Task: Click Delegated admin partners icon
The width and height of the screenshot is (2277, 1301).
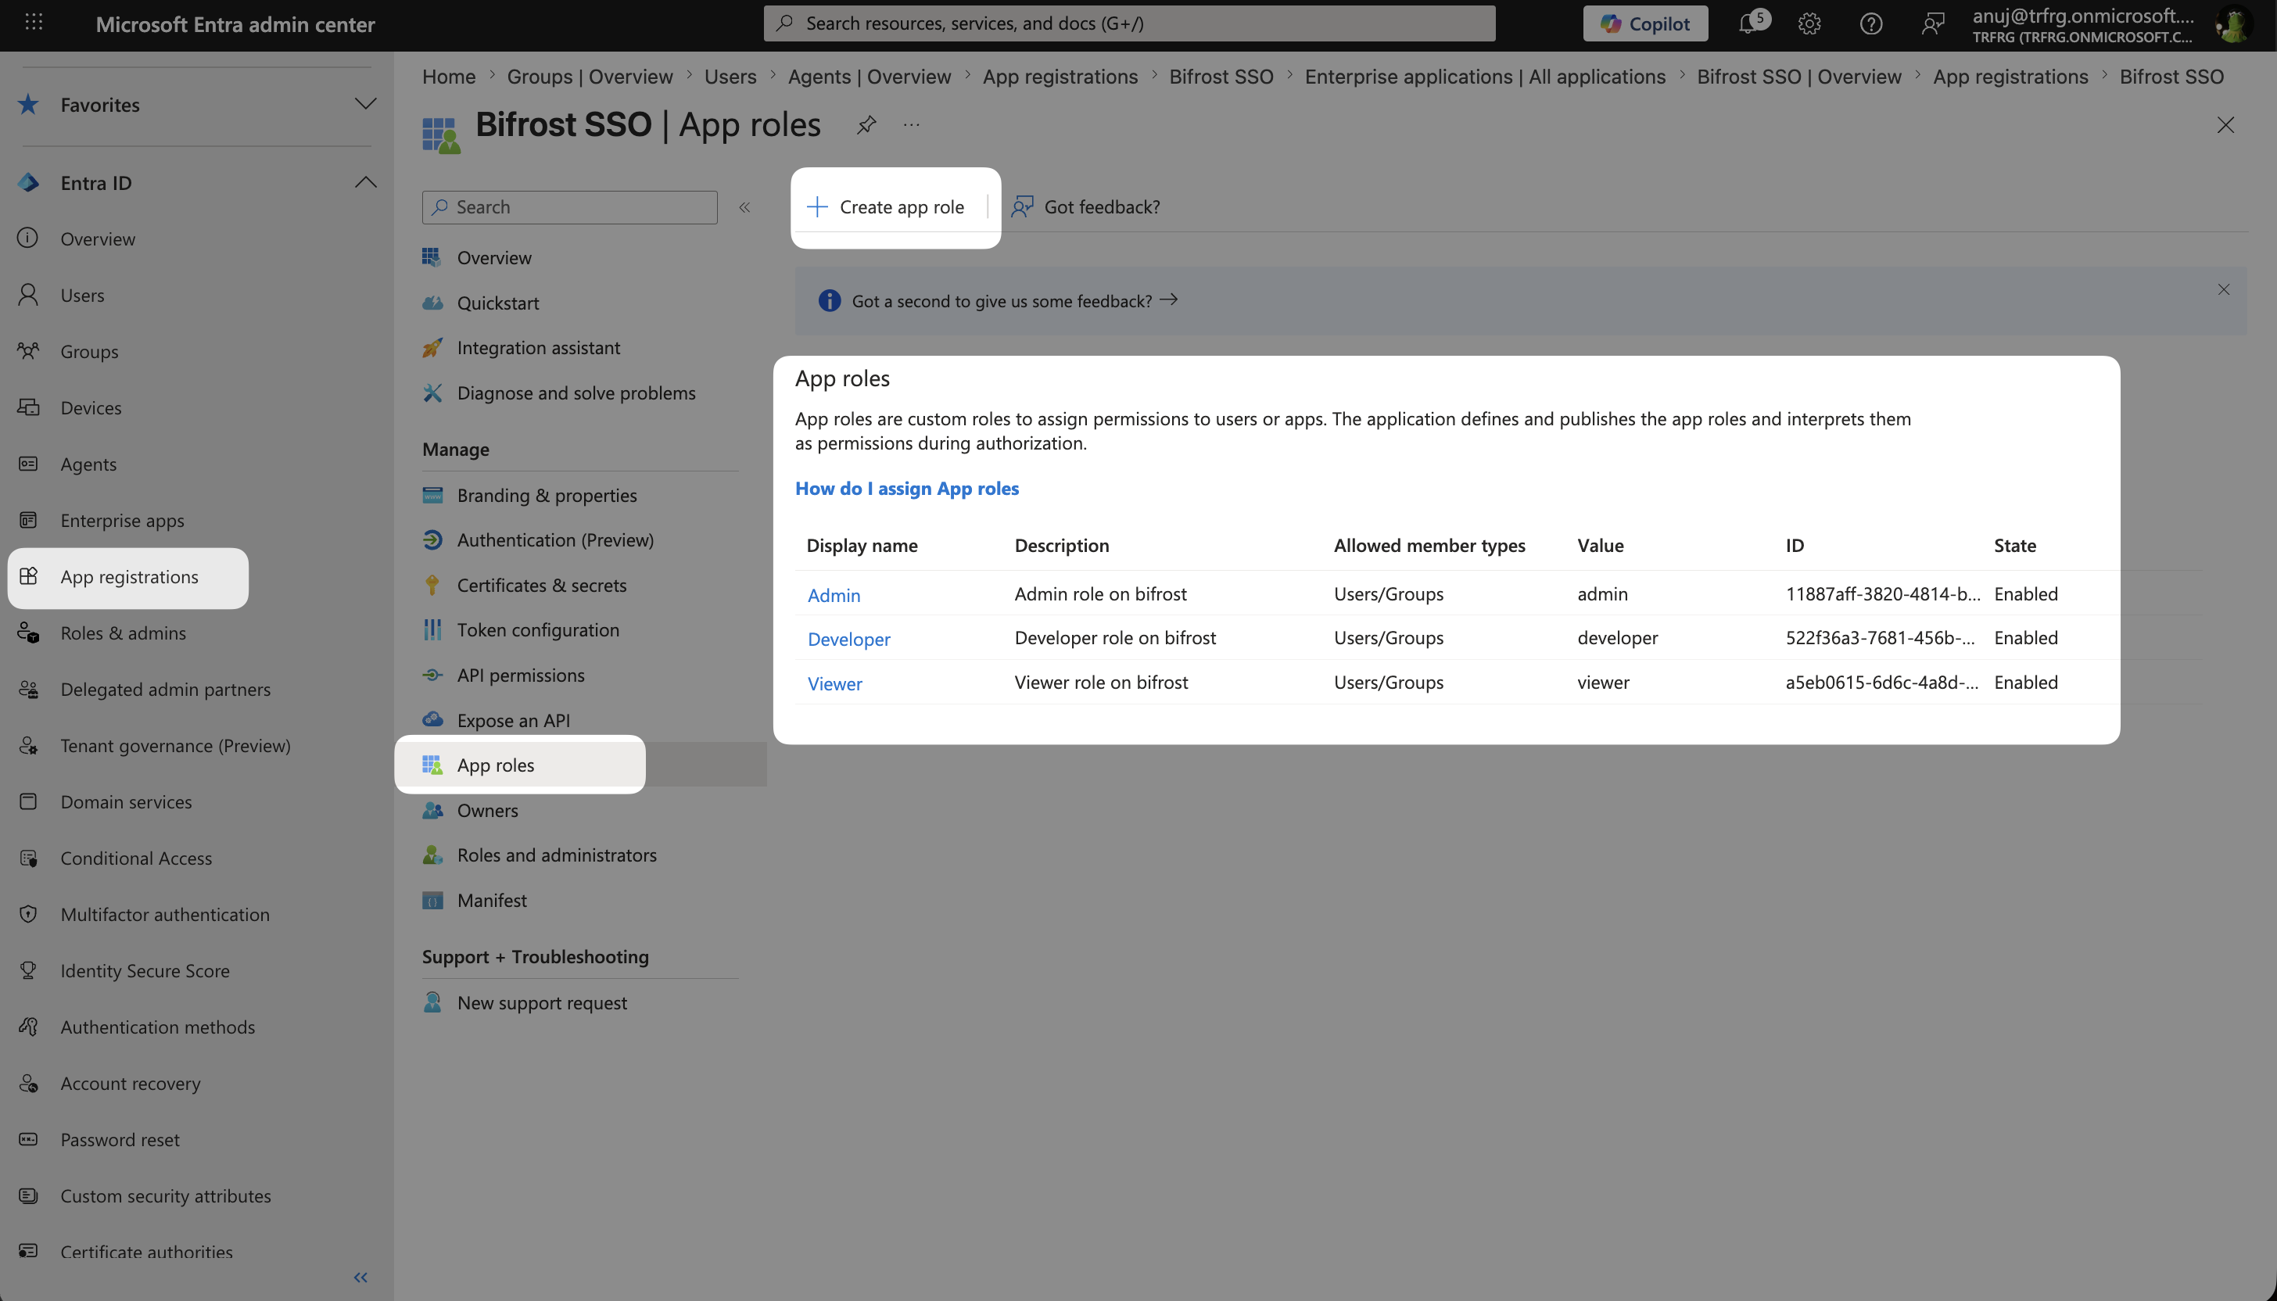Action: [29, 689]
